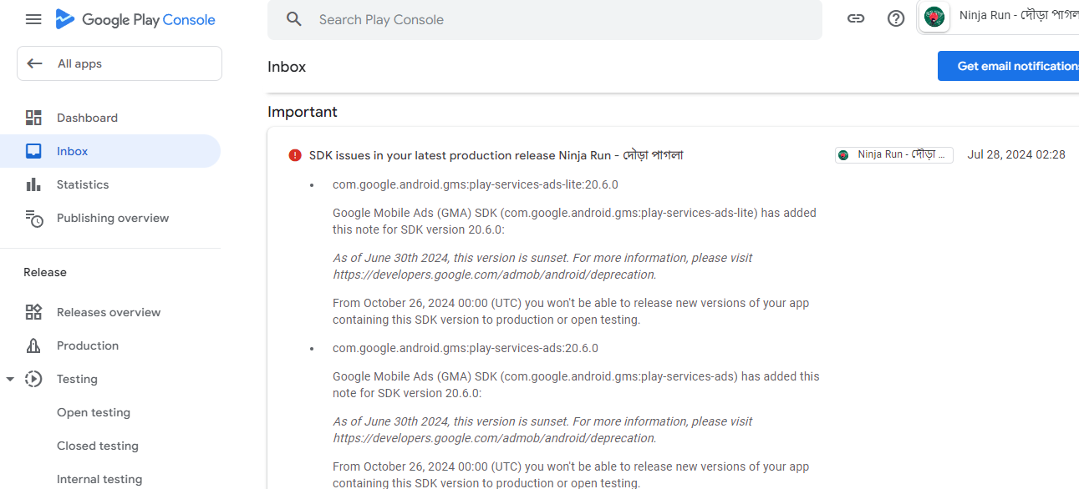Copy link using the chain icon

click(856, 18)
